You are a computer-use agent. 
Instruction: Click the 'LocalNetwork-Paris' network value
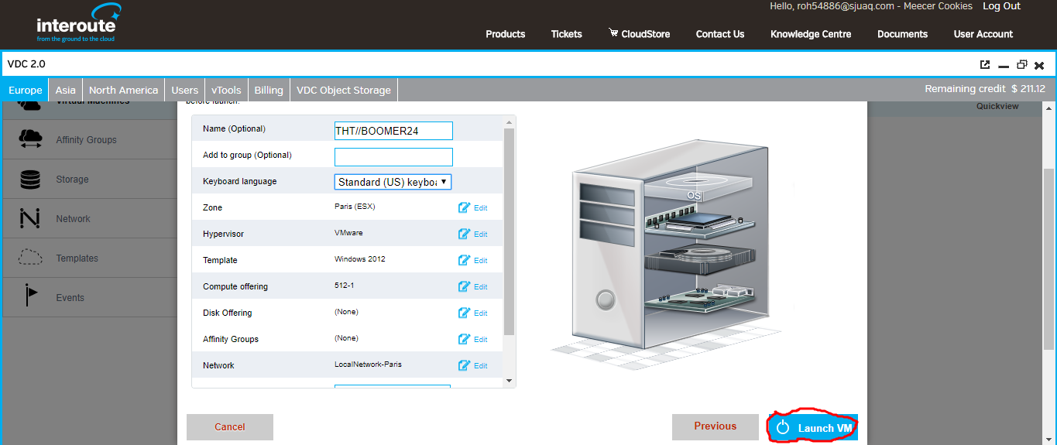368,365
